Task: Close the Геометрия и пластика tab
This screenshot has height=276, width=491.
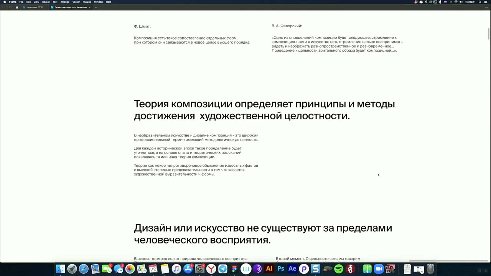Action: (x=90, y=7)
